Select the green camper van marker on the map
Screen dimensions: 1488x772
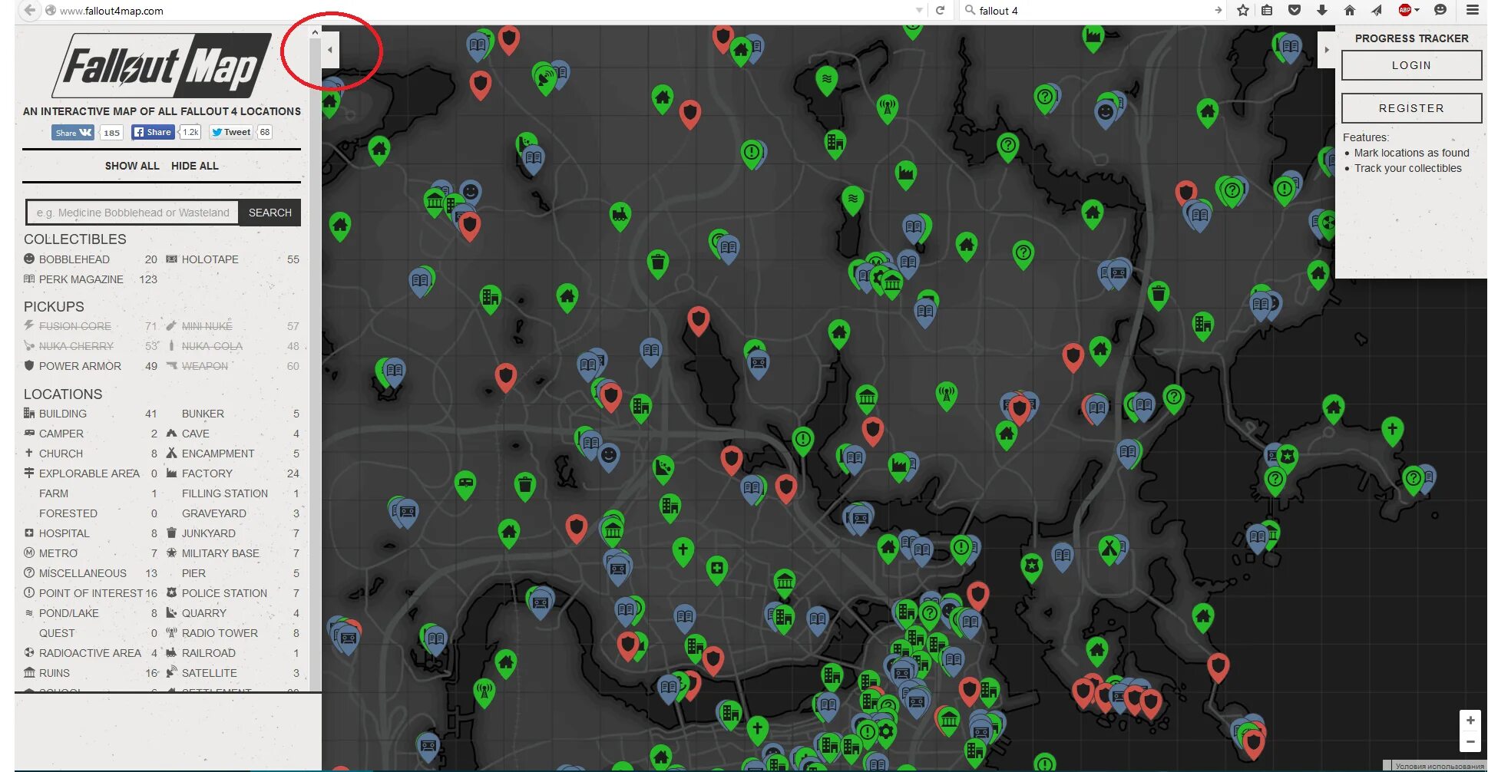click(465, 484)
